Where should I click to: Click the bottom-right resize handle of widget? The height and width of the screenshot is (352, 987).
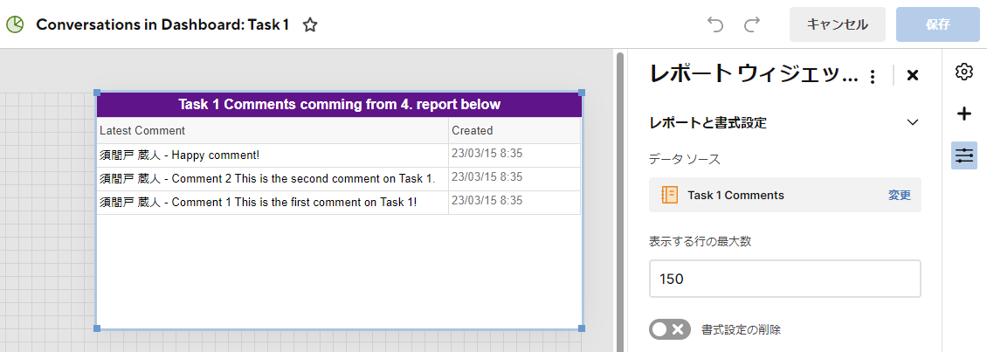(582, 328)
